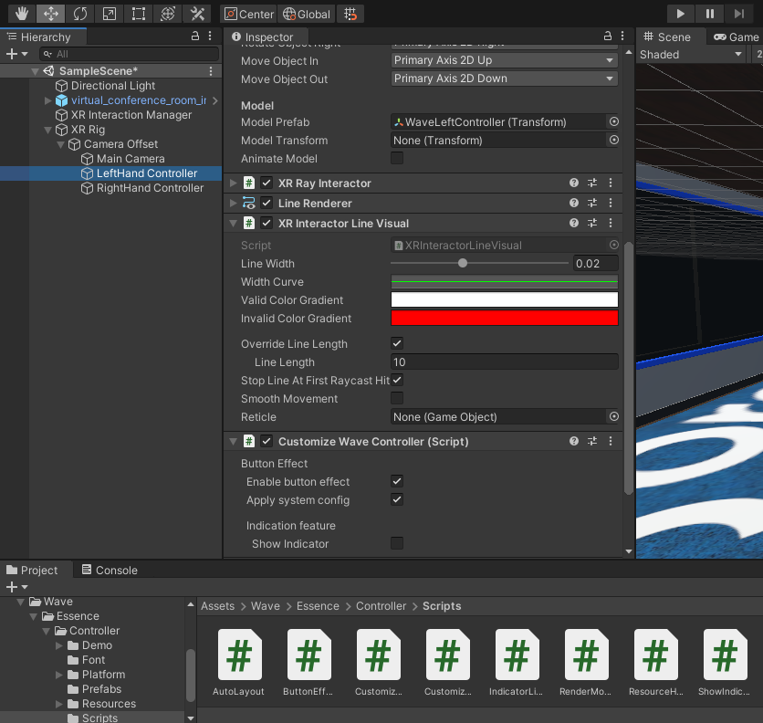Click the Line Length input field

click(504, 362)
